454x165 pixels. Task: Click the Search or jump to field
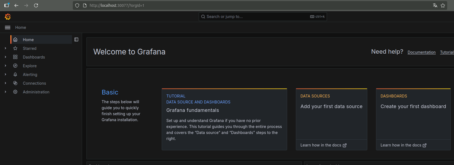point(256,17)
